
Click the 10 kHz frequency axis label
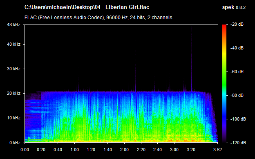pos(13,118)
